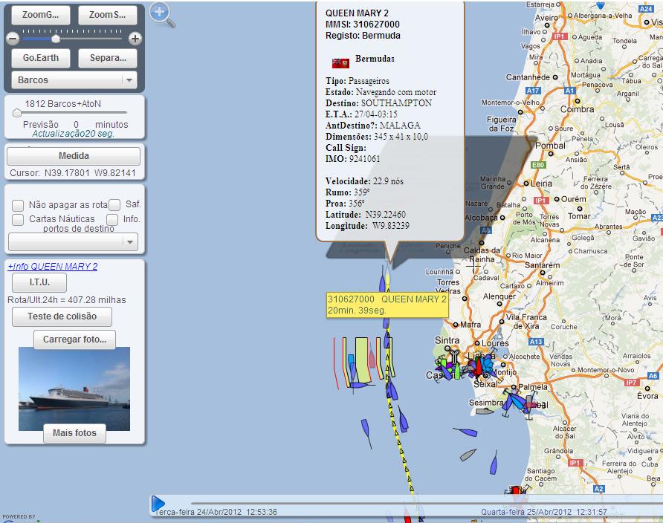The image size is (663, 523).
Task: Click the Sintra city label
Action: (x=447, y=340)
